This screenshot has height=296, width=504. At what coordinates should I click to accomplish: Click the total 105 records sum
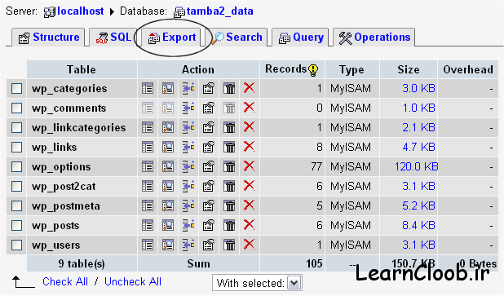(314, 263)
